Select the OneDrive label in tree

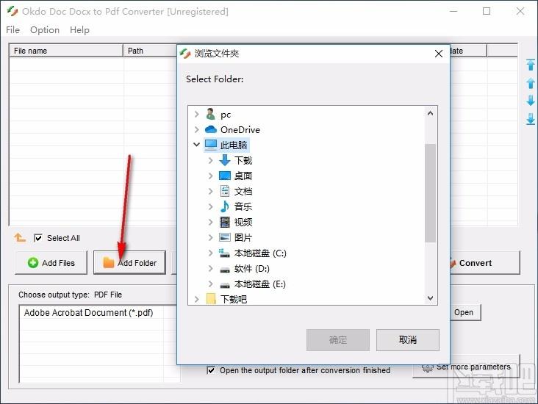pos(240,129)
